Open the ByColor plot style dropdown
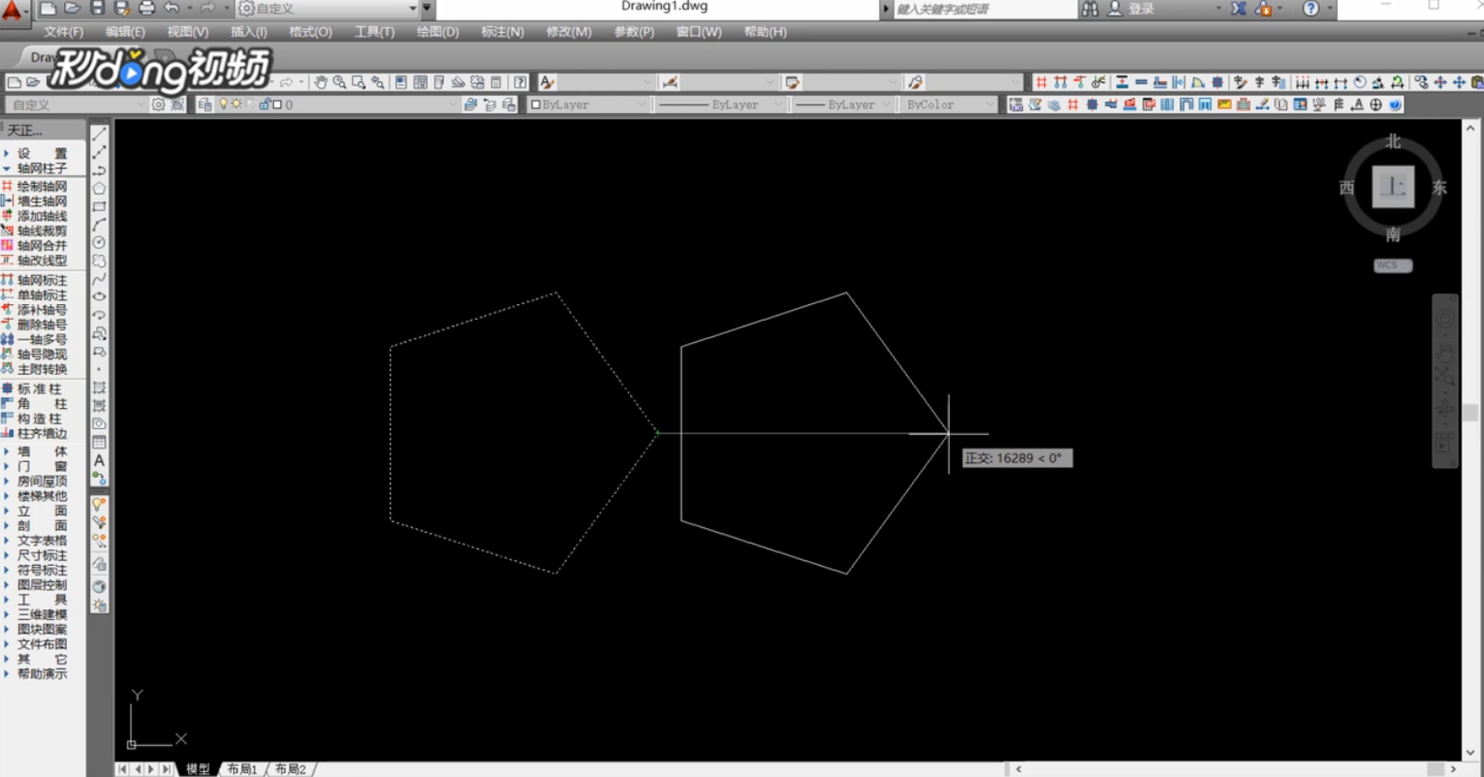1484x777 pixels. pos(949,105)
